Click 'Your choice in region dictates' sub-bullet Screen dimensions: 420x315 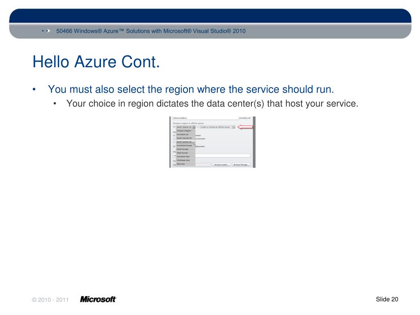tap(212, 104)
